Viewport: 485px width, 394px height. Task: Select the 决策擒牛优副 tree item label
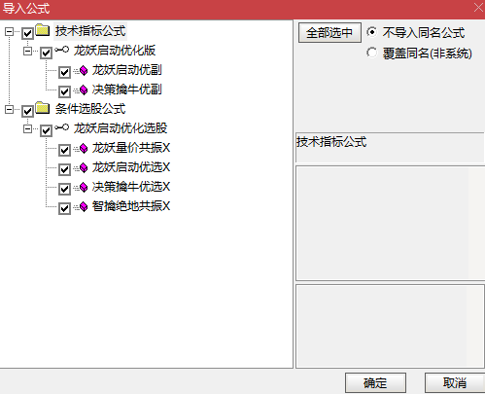click(x=126, y=90)
